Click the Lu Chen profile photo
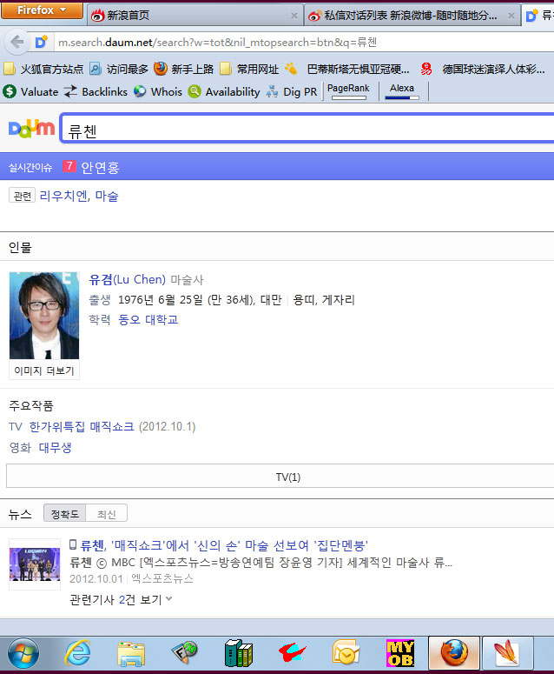554x674 pixels. [x=44, y=315]
